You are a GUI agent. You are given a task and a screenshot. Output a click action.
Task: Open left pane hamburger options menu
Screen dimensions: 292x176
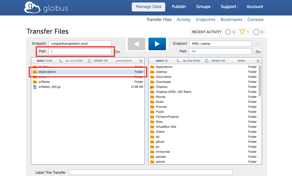[141, 61]
